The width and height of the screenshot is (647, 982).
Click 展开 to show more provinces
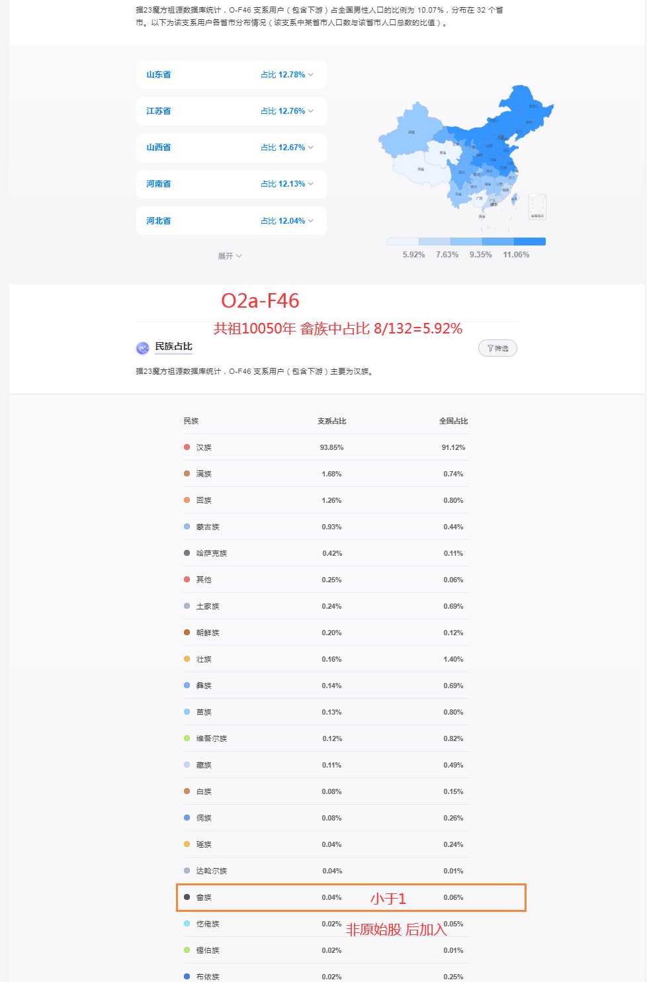pyautogui.click(x=230, y=256)
